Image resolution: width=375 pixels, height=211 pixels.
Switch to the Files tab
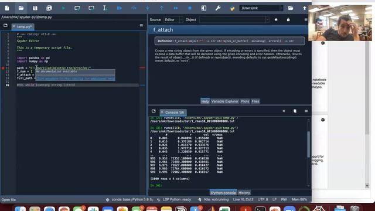(255, 101)
